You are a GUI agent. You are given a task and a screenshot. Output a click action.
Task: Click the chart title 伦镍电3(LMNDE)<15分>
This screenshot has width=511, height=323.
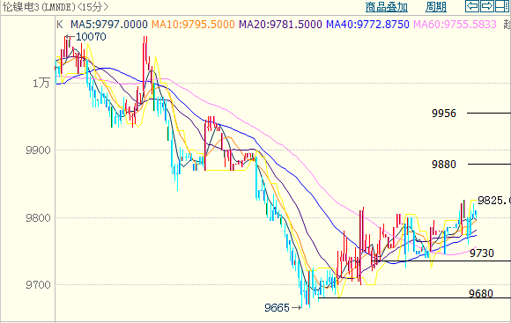tap(56, 7)
